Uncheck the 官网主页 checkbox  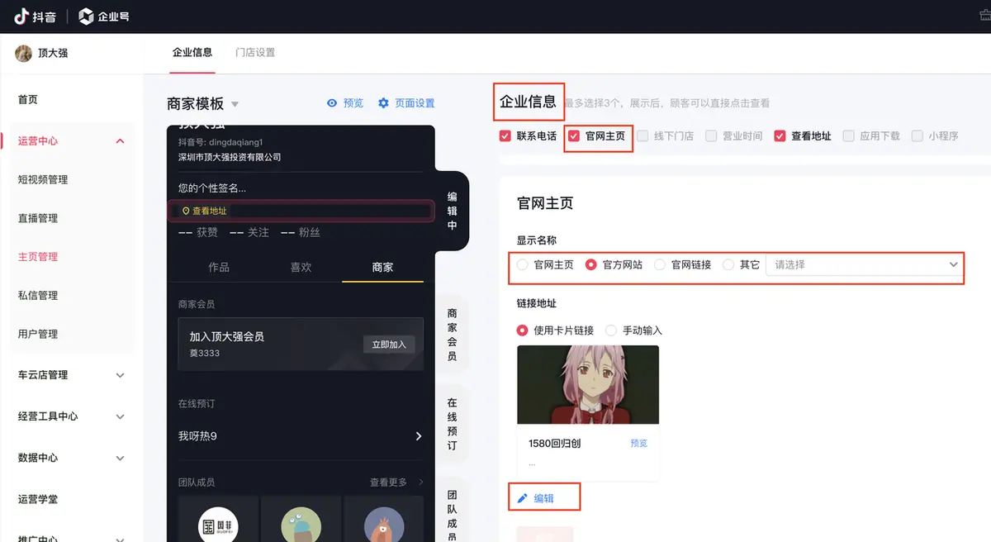[574, 135]
